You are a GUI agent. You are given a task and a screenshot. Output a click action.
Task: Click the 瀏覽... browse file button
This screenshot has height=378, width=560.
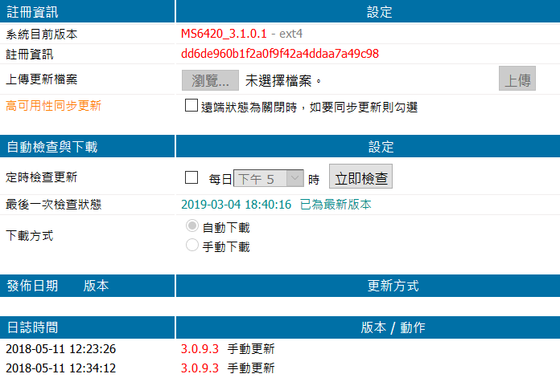click(x=211, y=80)
